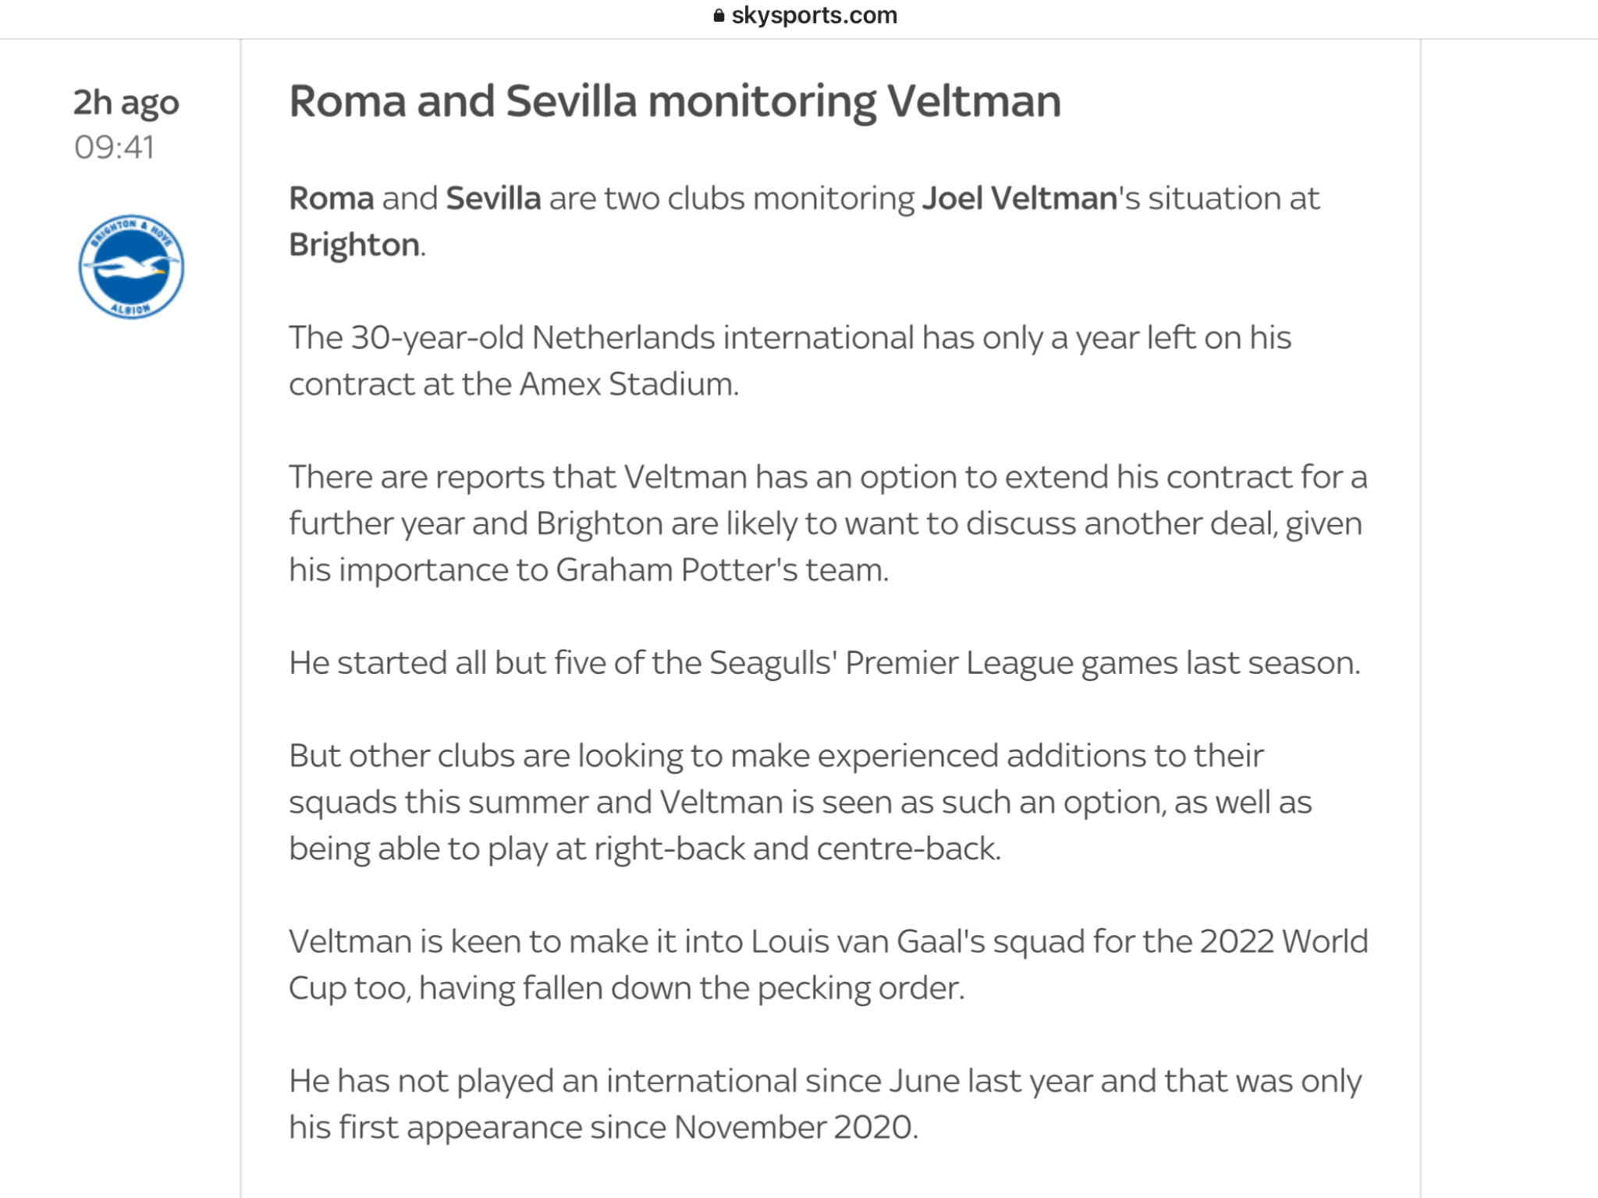Click the Louis van Gaal World Cup paragraph
Image resolution: width=1598 pixels, height=1198 pixels.
[x=829, y=965]
